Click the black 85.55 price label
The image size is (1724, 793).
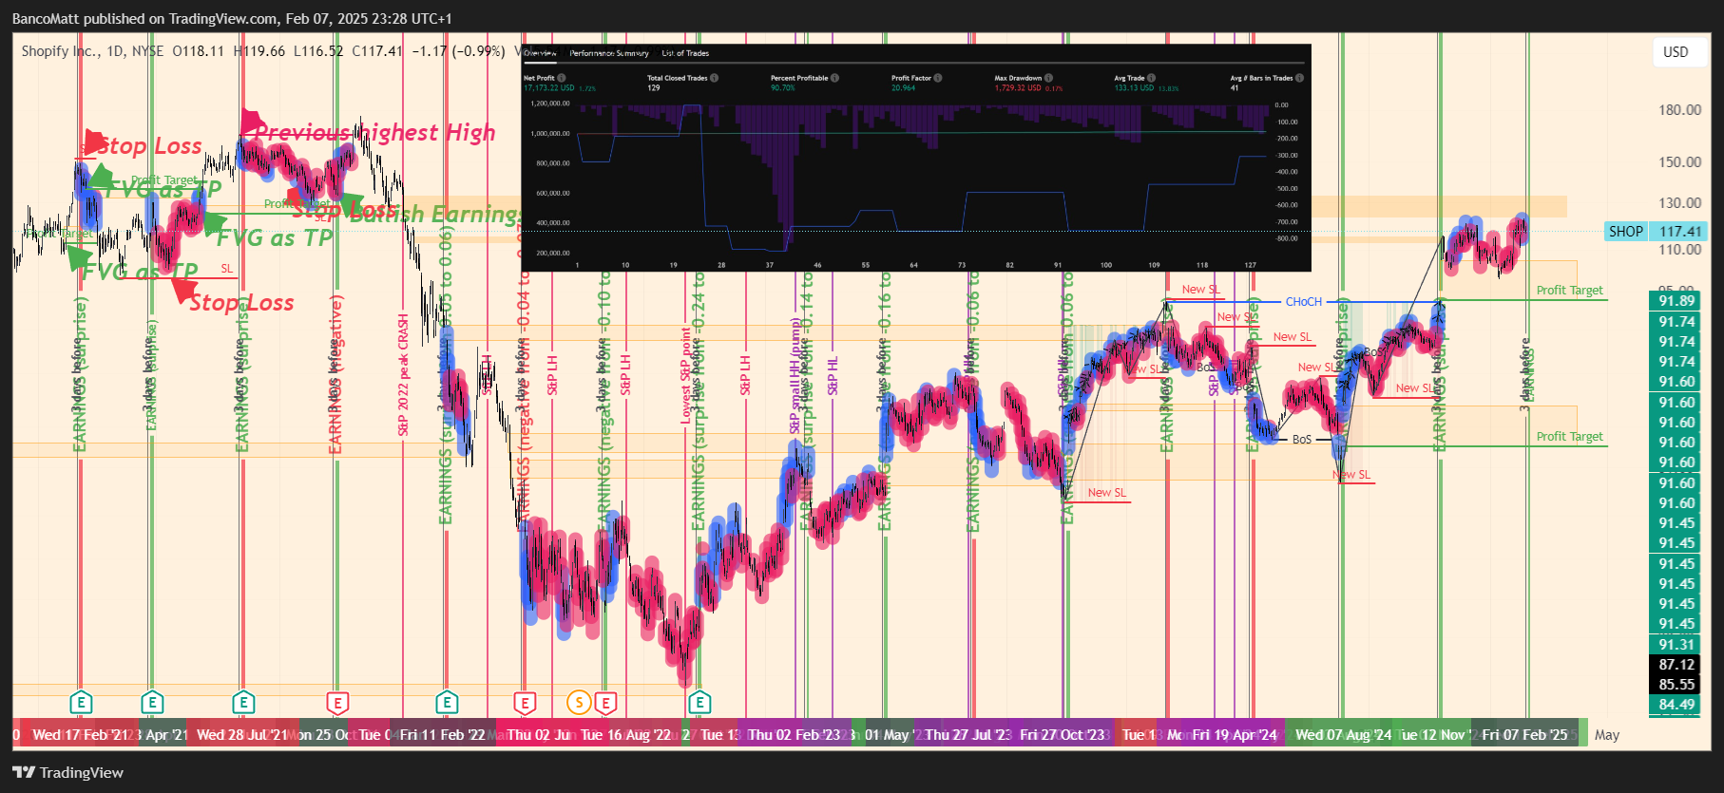click(x=1676, y=685)
